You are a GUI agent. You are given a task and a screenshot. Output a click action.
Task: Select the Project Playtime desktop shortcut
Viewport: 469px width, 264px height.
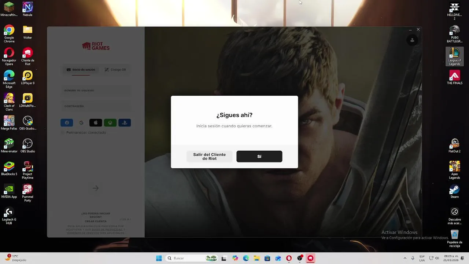(x=27, y=170)
